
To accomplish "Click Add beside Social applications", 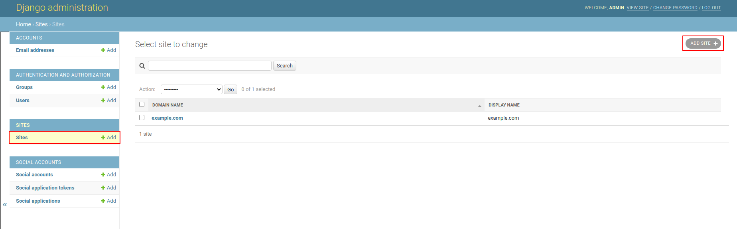I will (x=108, y=201).
